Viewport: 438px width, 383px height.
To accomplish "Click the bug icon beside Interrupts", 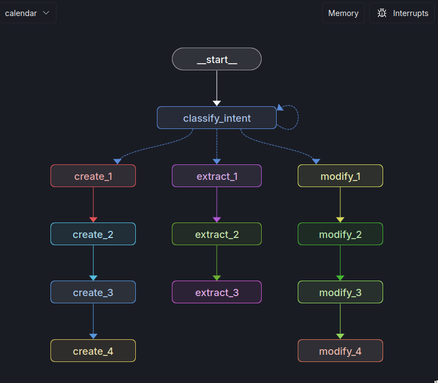I will [x=382, y=13].
